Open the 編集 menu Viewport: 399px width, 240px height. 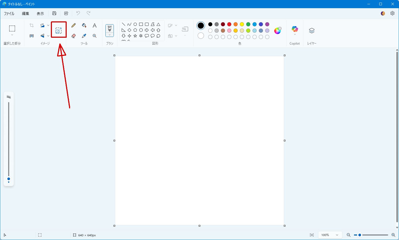click(26, 13)
